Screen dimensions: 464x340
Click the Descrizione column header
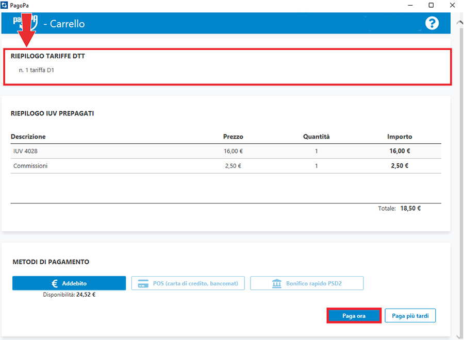[28, 137]
